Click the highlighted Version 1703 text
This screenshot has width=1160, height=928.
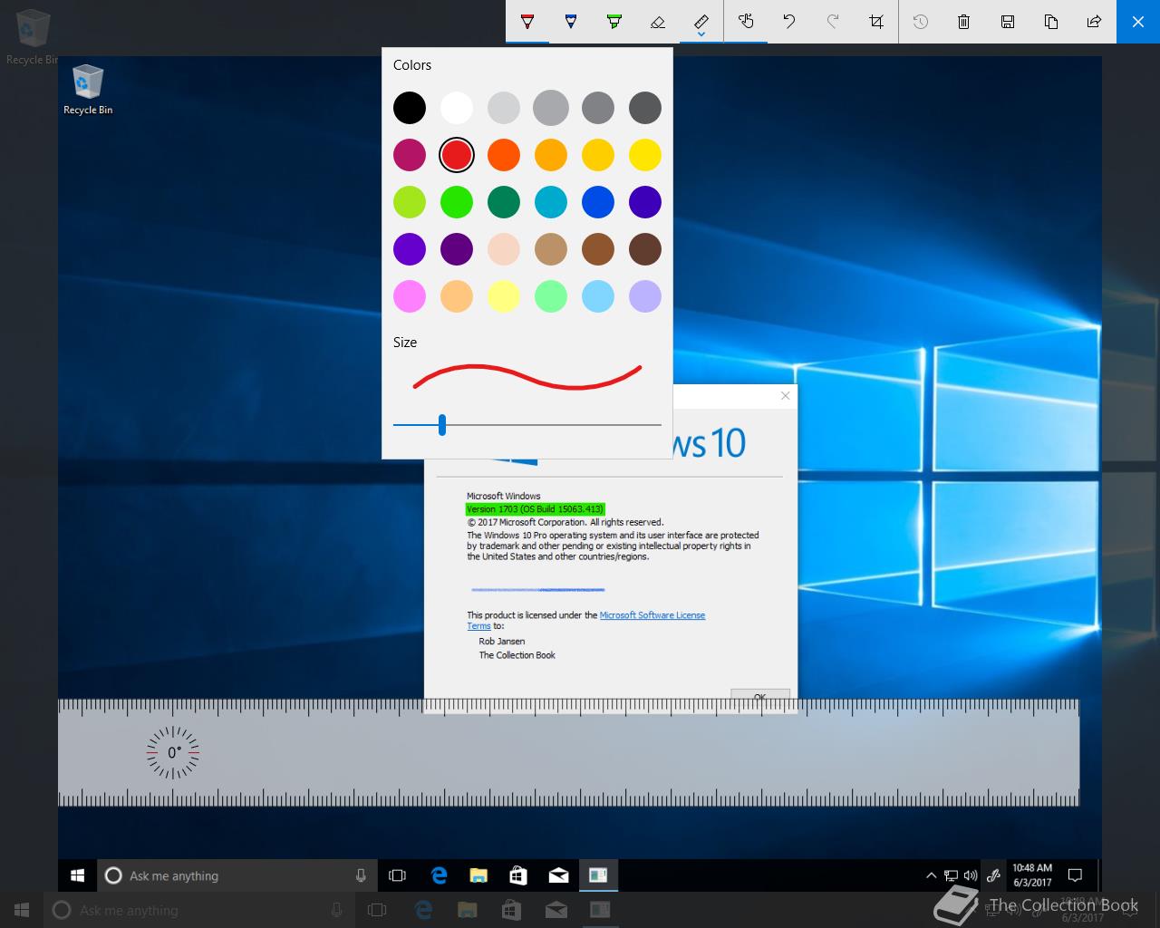coord(535,509)
